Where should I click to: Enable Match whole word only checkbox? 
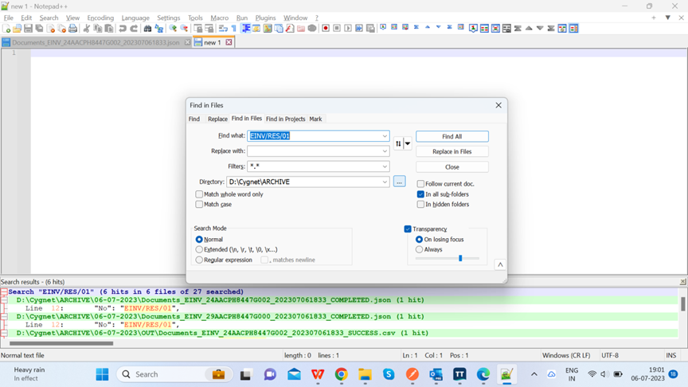click(x=200, y=194)
